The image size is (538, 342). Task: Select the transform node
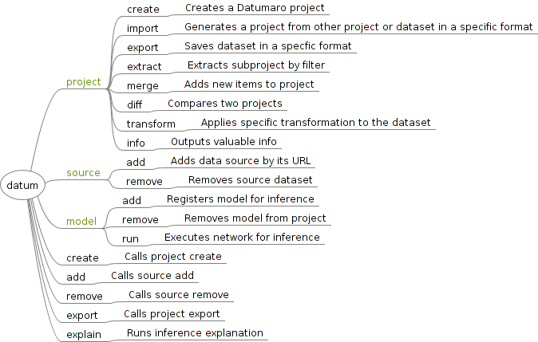pos(151,124)
